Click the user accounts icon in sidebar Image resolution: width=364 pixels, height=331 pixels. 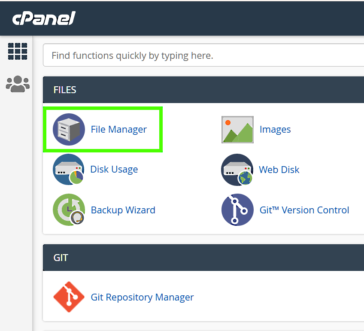point(17,84)
